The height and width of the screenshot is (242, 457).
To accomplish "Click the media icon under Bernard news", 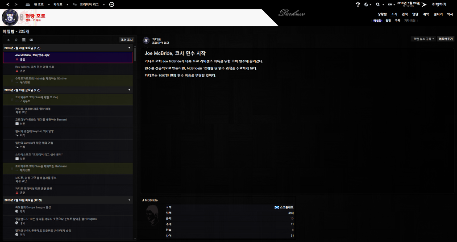I will [17, 124].
